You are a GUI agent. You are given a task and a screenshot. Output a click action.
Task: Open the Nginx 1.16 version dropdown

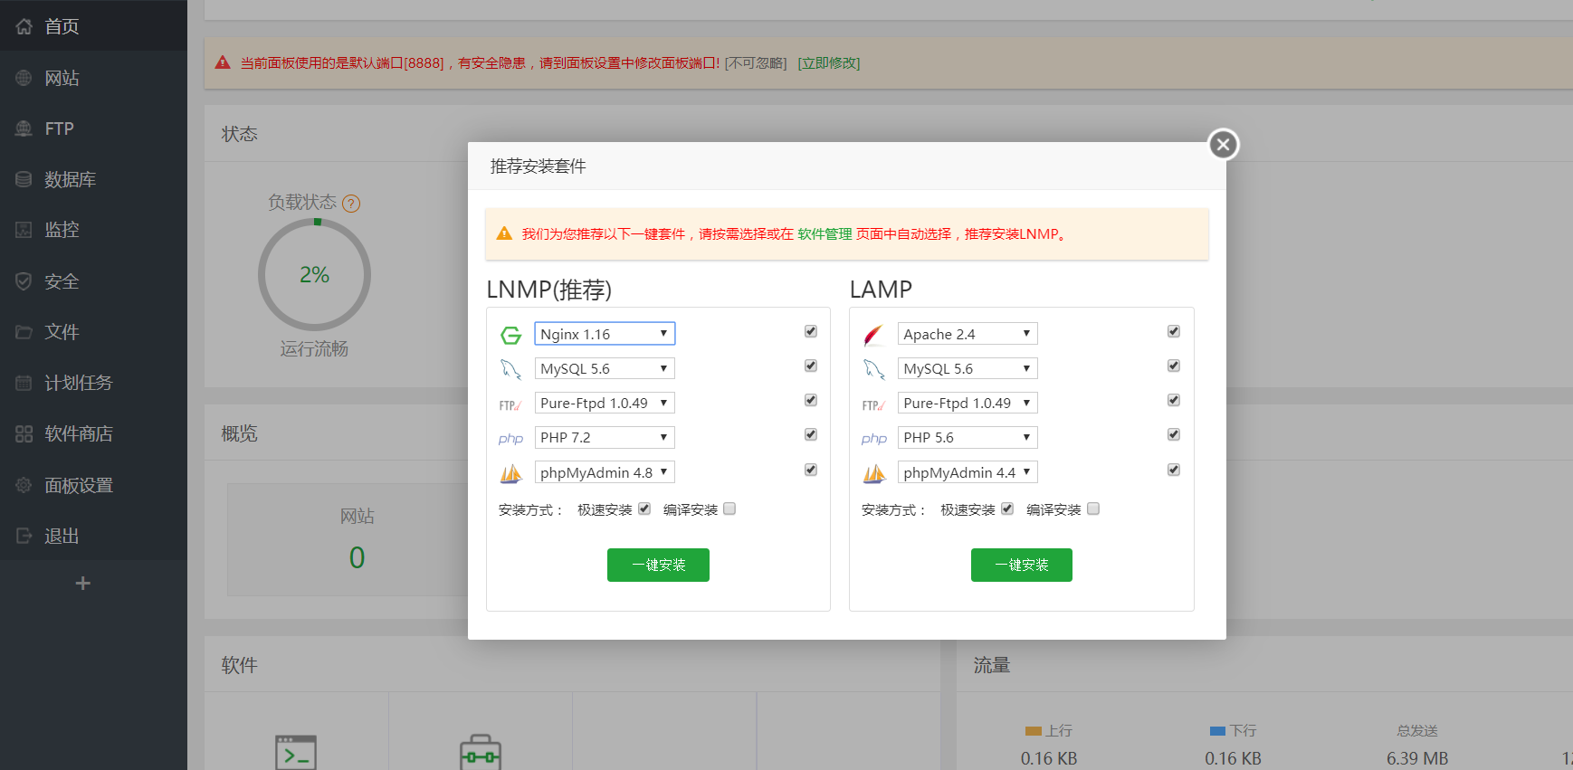[x=605, y=334]
